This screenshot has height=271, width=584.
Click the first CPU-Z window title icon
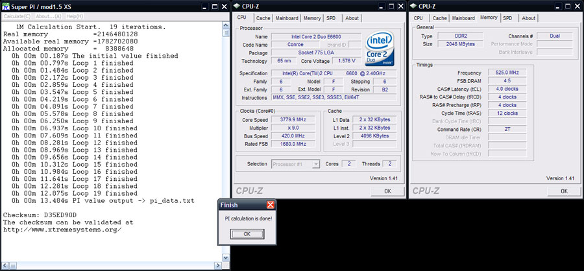pyautogui.click(x=236, y=6)
